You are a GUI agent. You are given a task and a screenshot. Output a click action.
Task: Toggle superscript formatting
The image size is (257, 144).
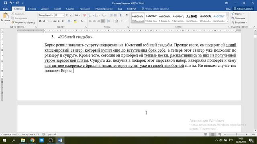coord(63,21)
